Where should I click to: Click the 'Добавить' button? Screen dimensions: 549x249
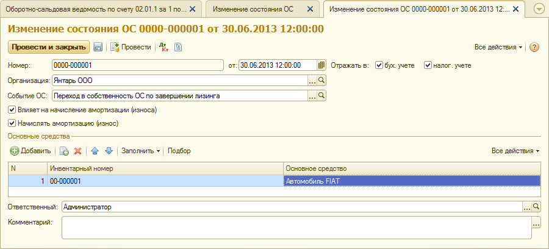point(30,151)
